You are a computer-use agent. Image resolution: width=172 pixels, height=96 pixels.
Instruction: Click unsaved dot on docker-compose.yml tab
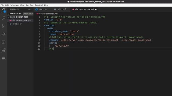pos(96,9)
